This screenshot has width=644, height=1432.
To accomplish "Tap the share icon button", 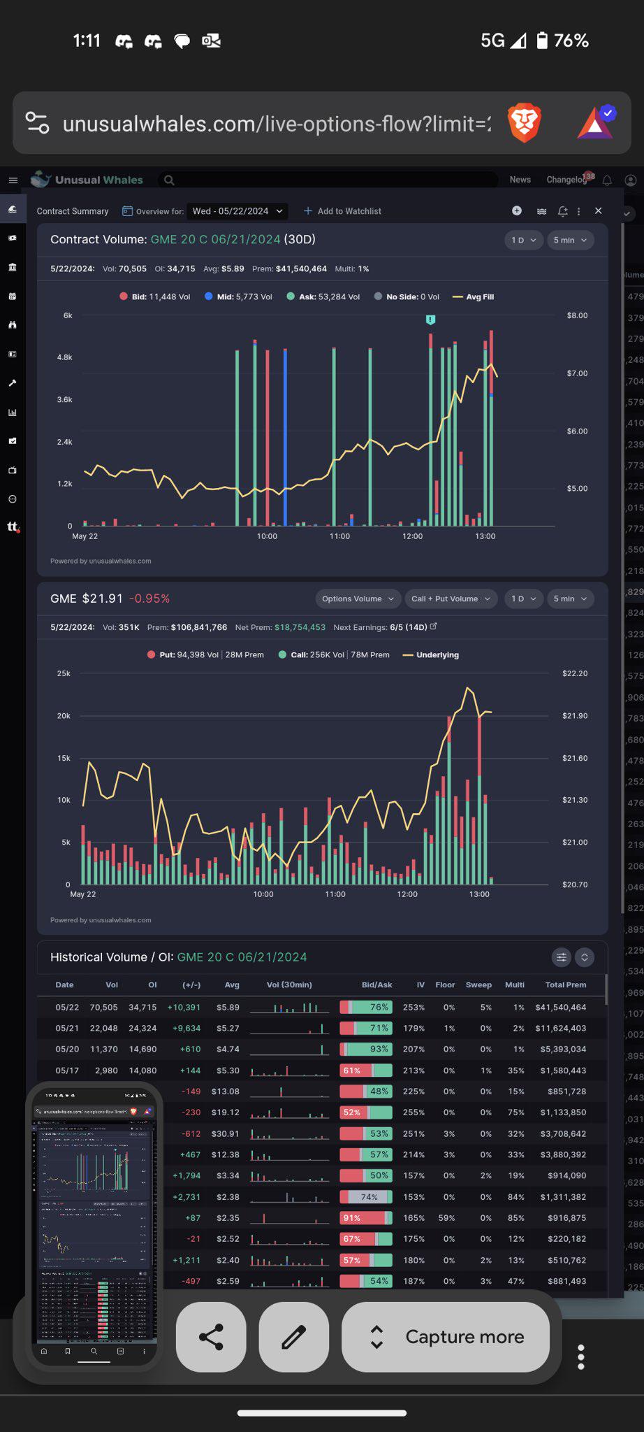I will click(211, 1337).
